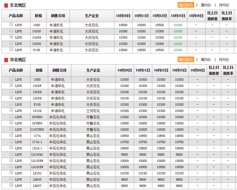
Task: Tick the 东北地区 2426H row checkbox
Action: (x=11, y=37)
